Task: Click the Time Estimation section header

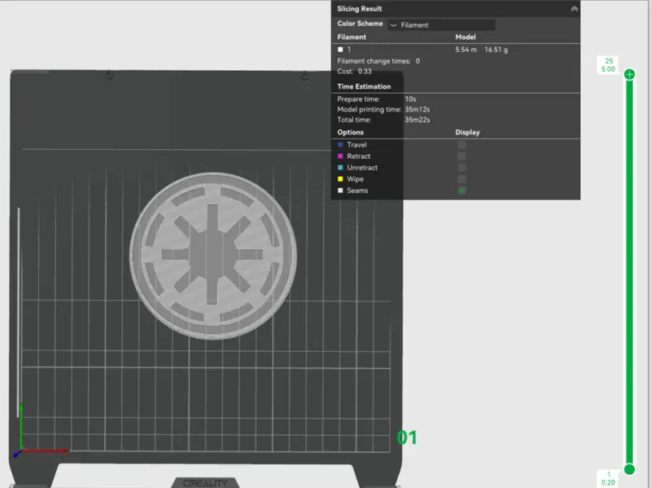Action: click(x=364, y=86)
